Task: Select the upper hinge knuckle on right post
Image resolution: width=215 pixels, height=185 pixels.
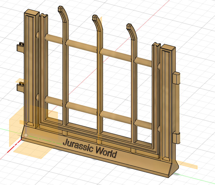Action: (x=176, y=78)
